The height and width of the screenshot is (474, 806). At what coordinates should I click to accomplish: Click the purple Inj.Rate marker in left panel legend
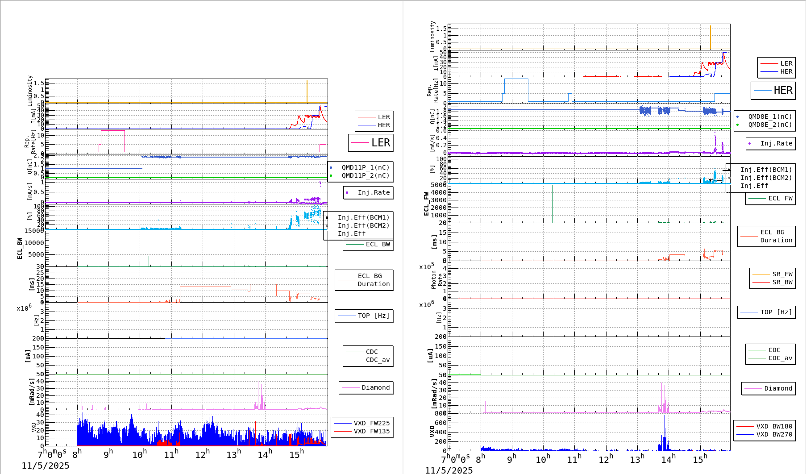point(347,193)
